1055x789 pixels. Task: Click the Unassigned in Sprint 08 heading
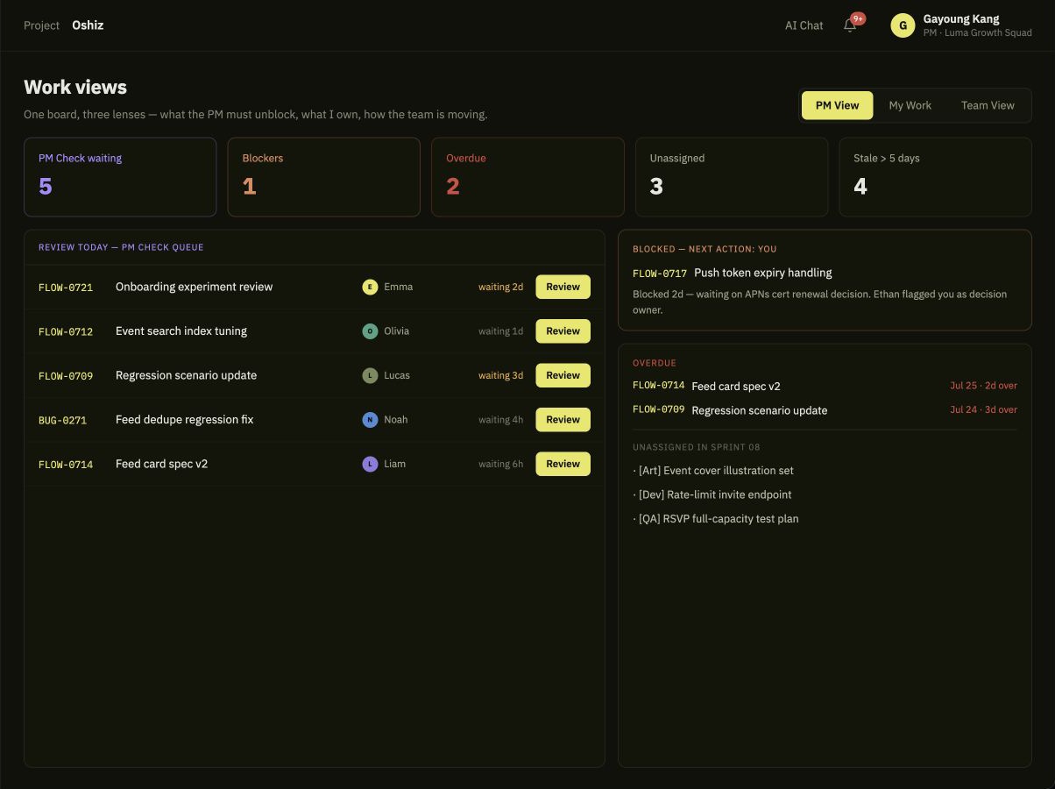pos(697,447)
